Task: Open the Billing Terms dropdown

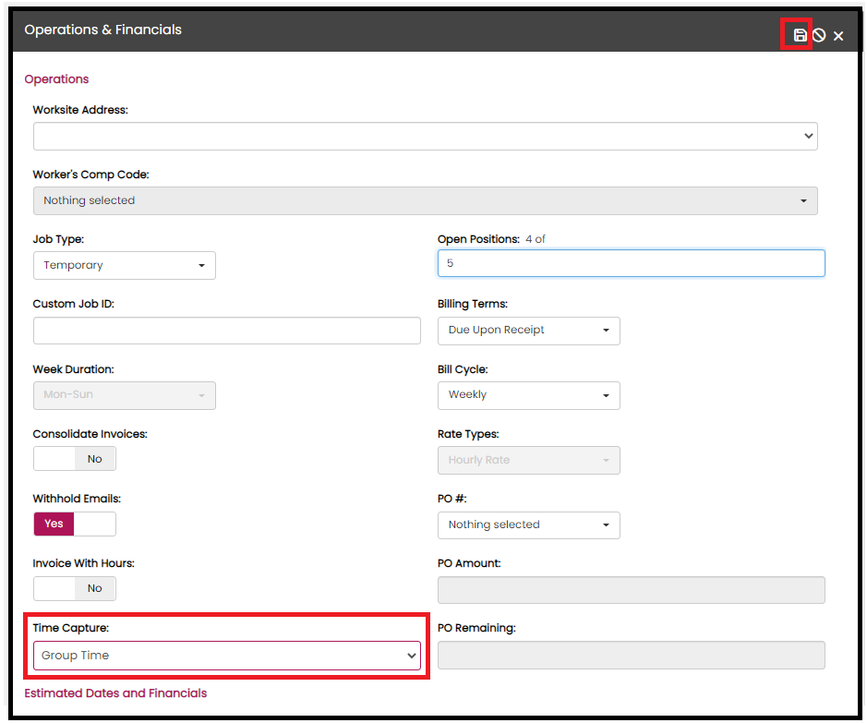Action: tap(529, 331)
